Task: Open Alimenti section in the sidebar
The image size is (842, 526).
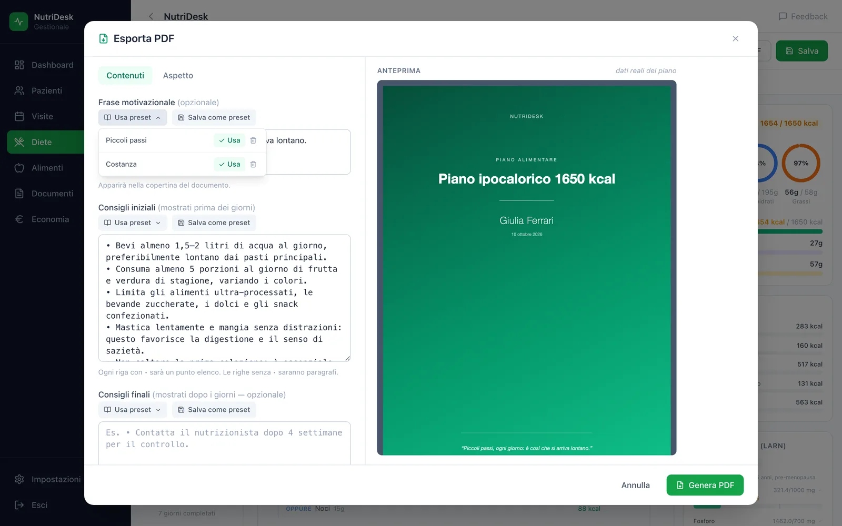Action: click(x=45, y=168)
